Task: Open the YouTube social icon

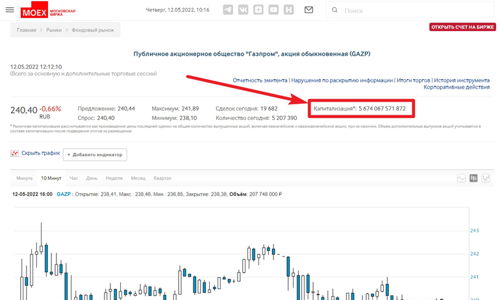Action: click(273, 10)
